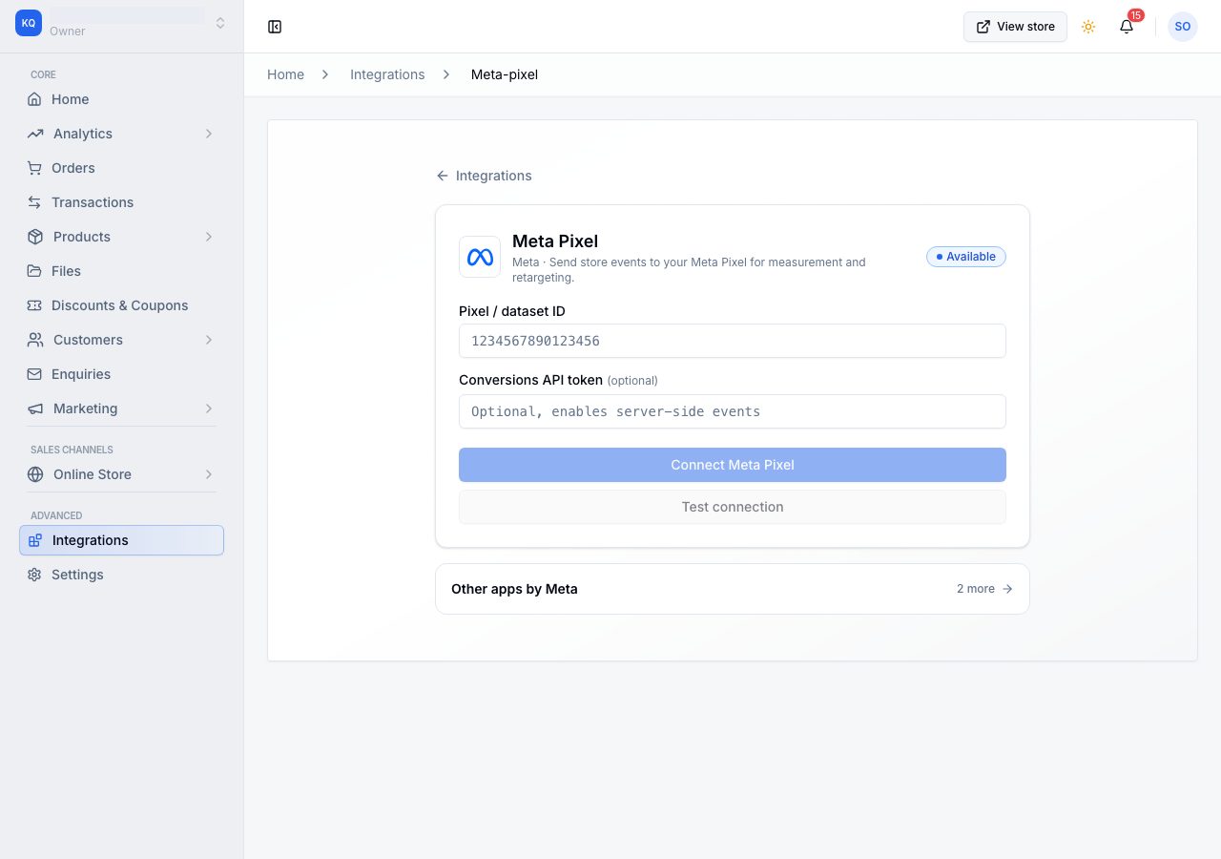The image size is (1221, 859).
Task: Click the Meta Pixel heading
Action: [555, 241]
